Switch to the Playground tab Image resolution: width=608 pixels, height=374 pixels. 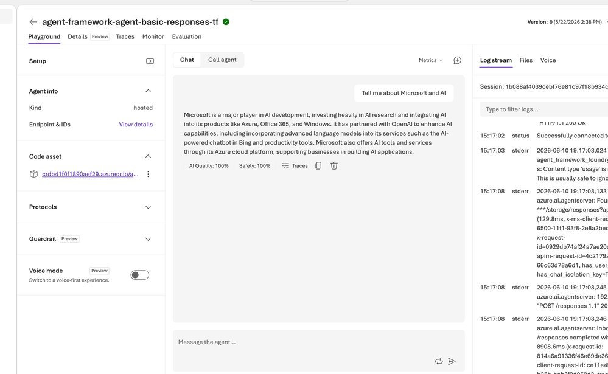coord(44,37)
